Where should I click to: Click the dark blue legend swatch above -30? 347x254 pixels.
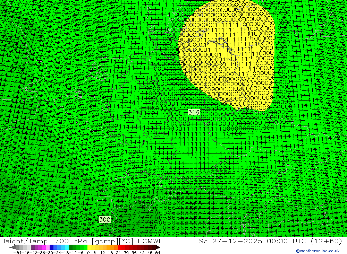click(x=51, y=247)
